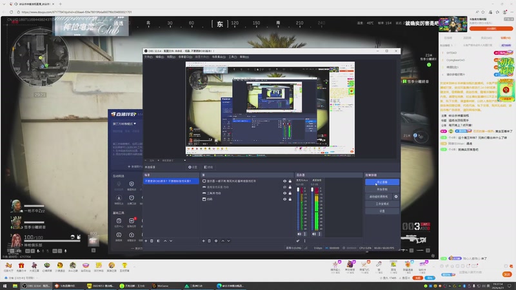Add a new source in OBS Sources panel
This screenshot has height=290, width=516.
(203, 241)
